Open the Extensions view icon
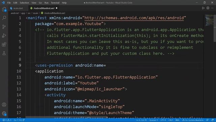 4,44
